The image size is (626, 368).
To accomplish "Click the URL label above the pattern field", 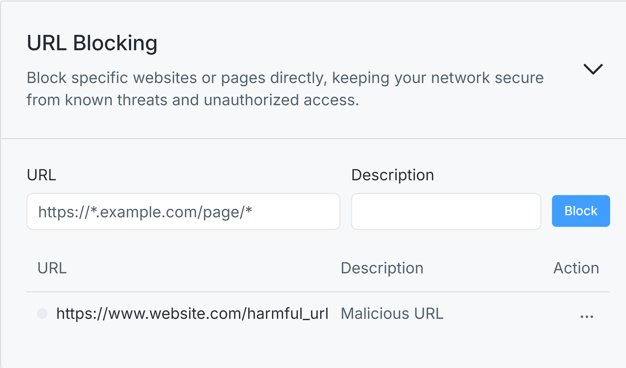I will pyautogui.click(x=42, y=175).
